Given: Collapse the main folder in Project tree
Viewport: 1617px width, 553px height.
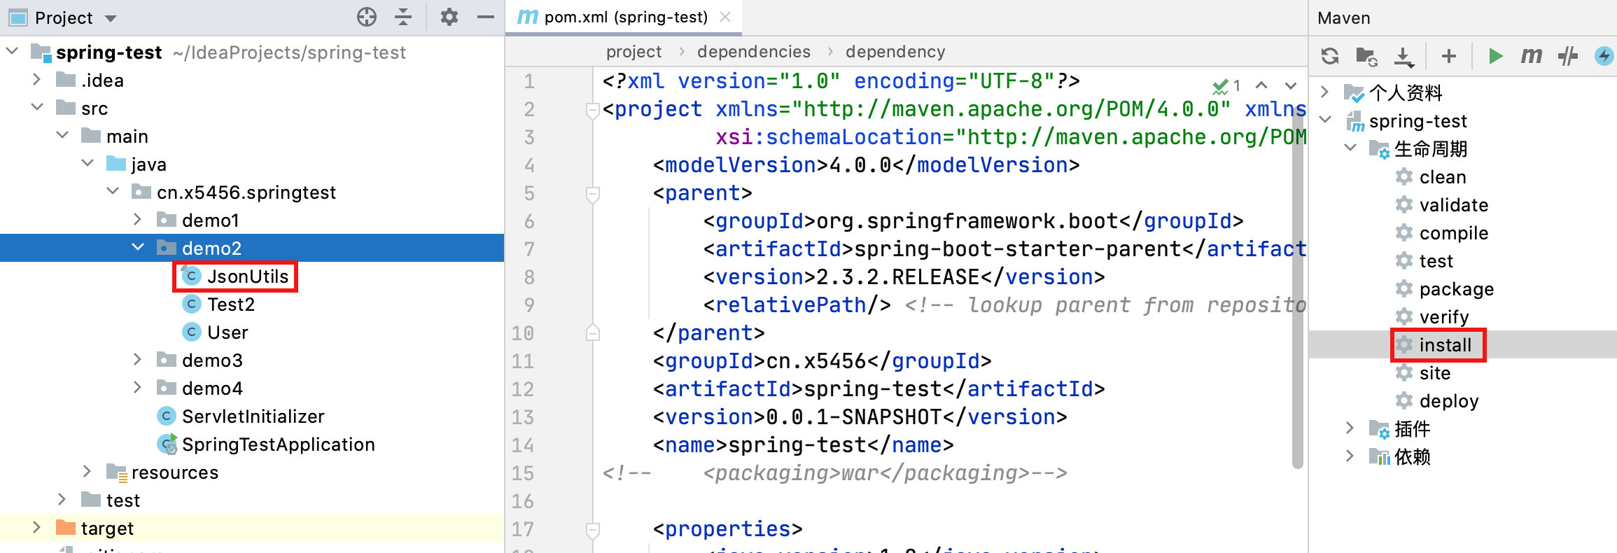Looking at the screenshot, I should tap(62, 135).
